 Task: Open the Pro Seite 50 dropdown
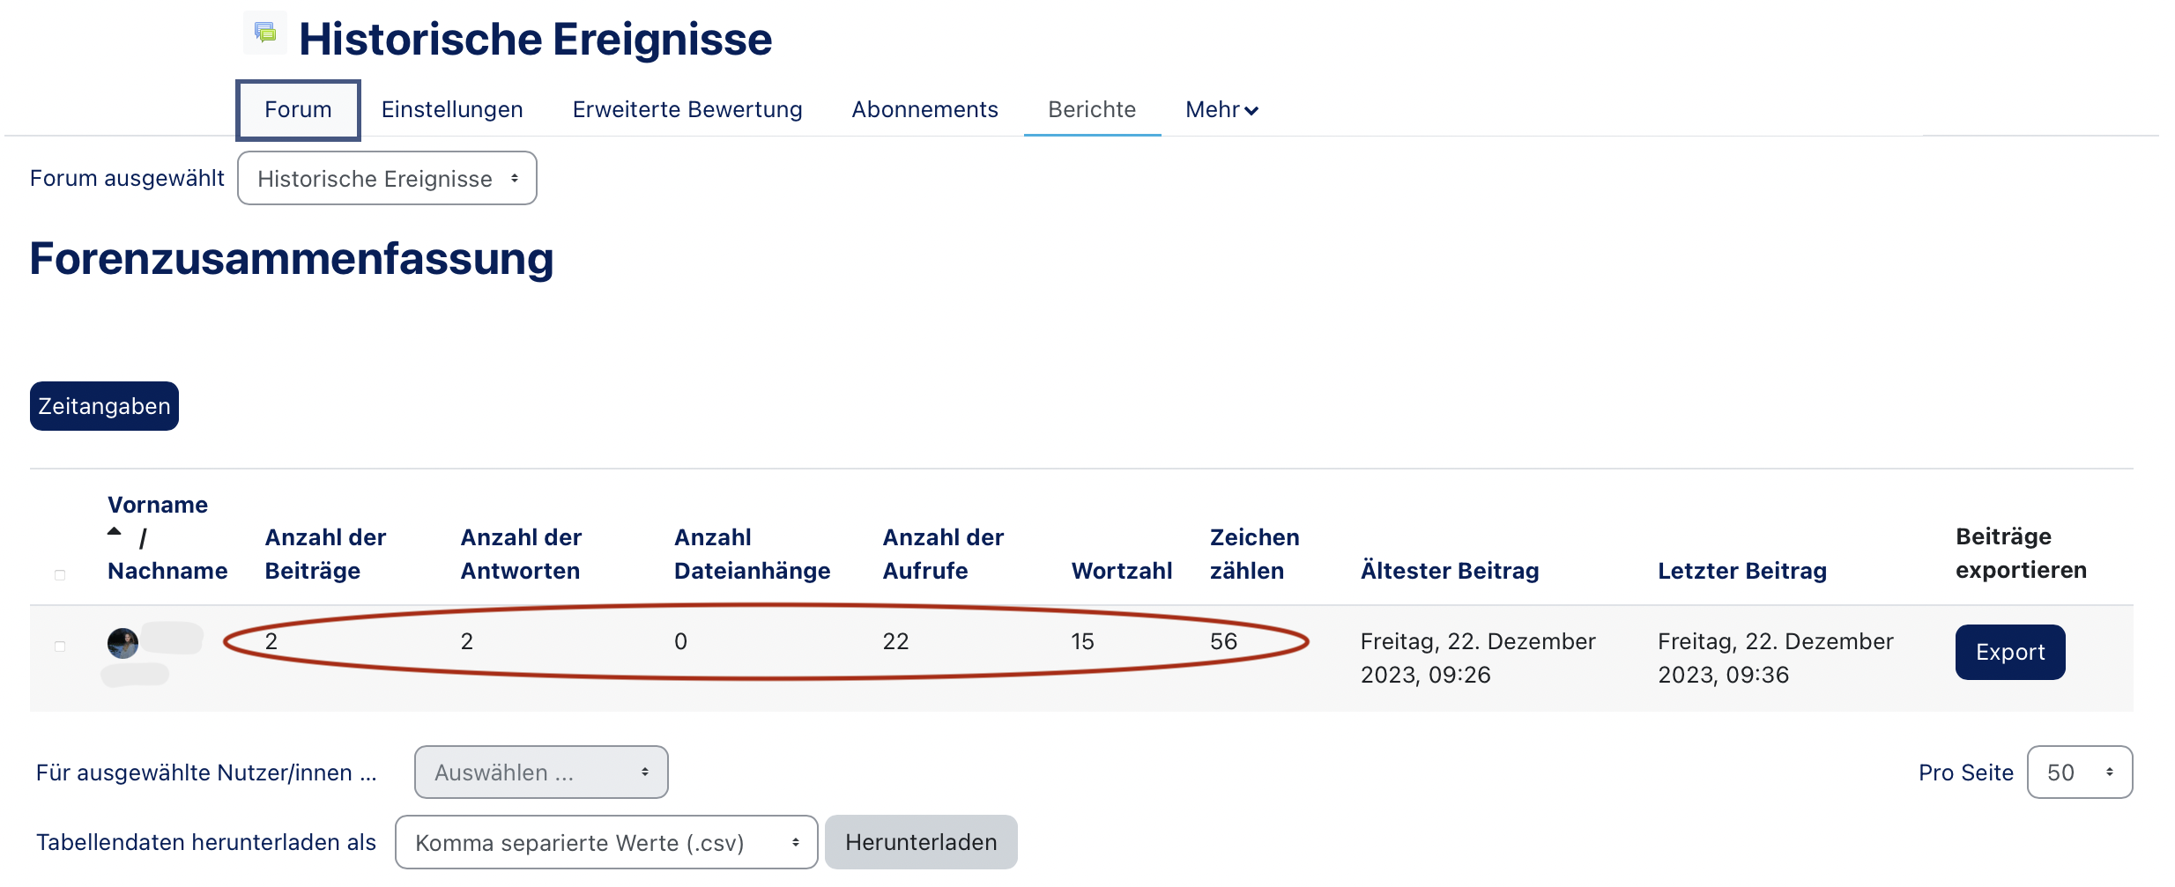pos(2078,772)
